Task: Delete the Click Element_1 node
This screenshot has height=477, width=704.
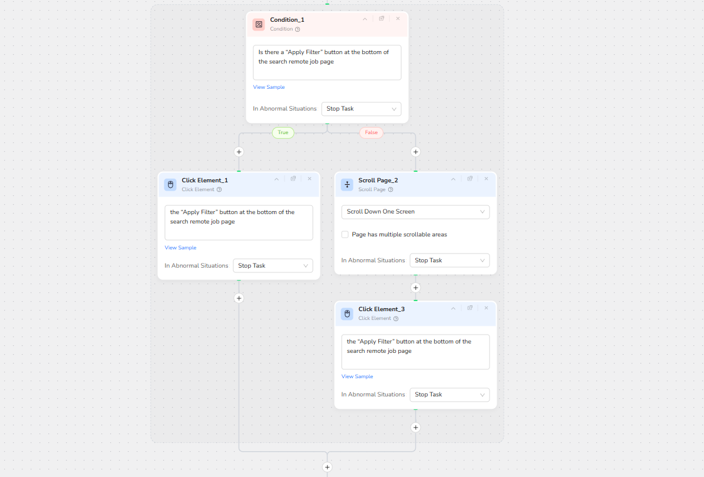Action: point(309,179)
